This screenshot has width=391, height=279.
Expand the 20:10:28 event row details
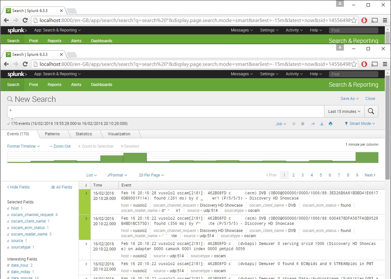[x=86, y=193]
